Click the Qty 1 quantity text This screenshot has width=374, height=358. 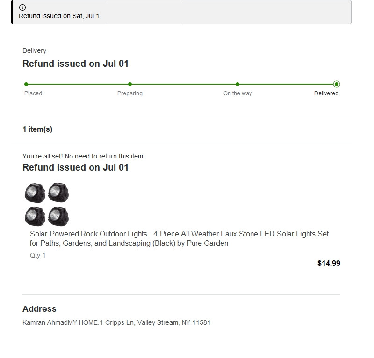(38, 255)
